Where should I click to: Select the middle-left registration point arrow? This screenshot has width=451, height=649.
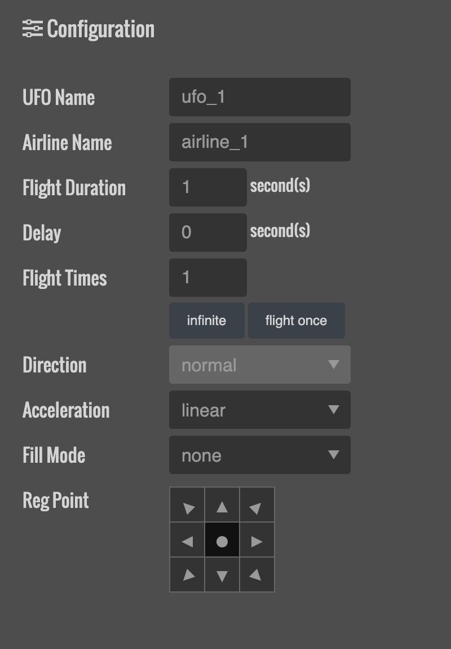pyautogui.click(x=187, y=540)
